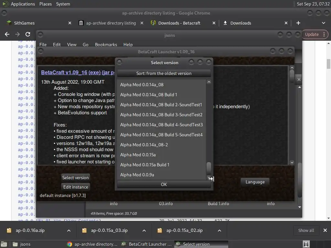Open Select version button in BetaCraft Launcher
331x248 pixels.
tap(76, 178)
